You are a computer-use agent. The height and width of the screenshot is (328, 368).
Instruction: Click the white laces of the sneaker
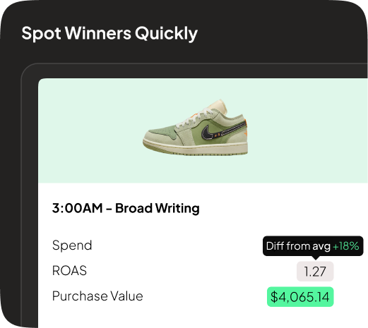[193, 119]
